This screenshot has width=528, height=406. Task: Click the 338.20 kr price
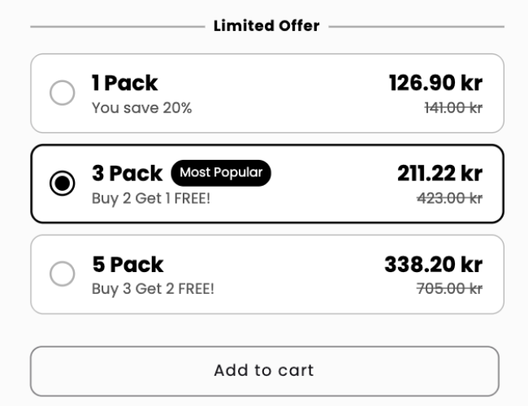pos(433,265)
